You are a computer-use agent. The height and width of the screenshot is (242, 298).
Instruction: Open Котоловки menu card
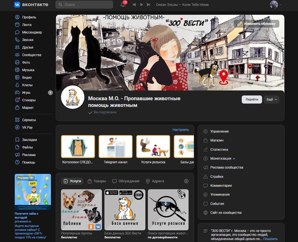pyautogui.click(x=78, y=150)
